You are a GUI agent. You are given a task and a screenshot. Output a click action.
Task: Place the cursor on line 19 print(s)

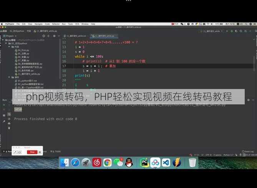coord(82,76)
